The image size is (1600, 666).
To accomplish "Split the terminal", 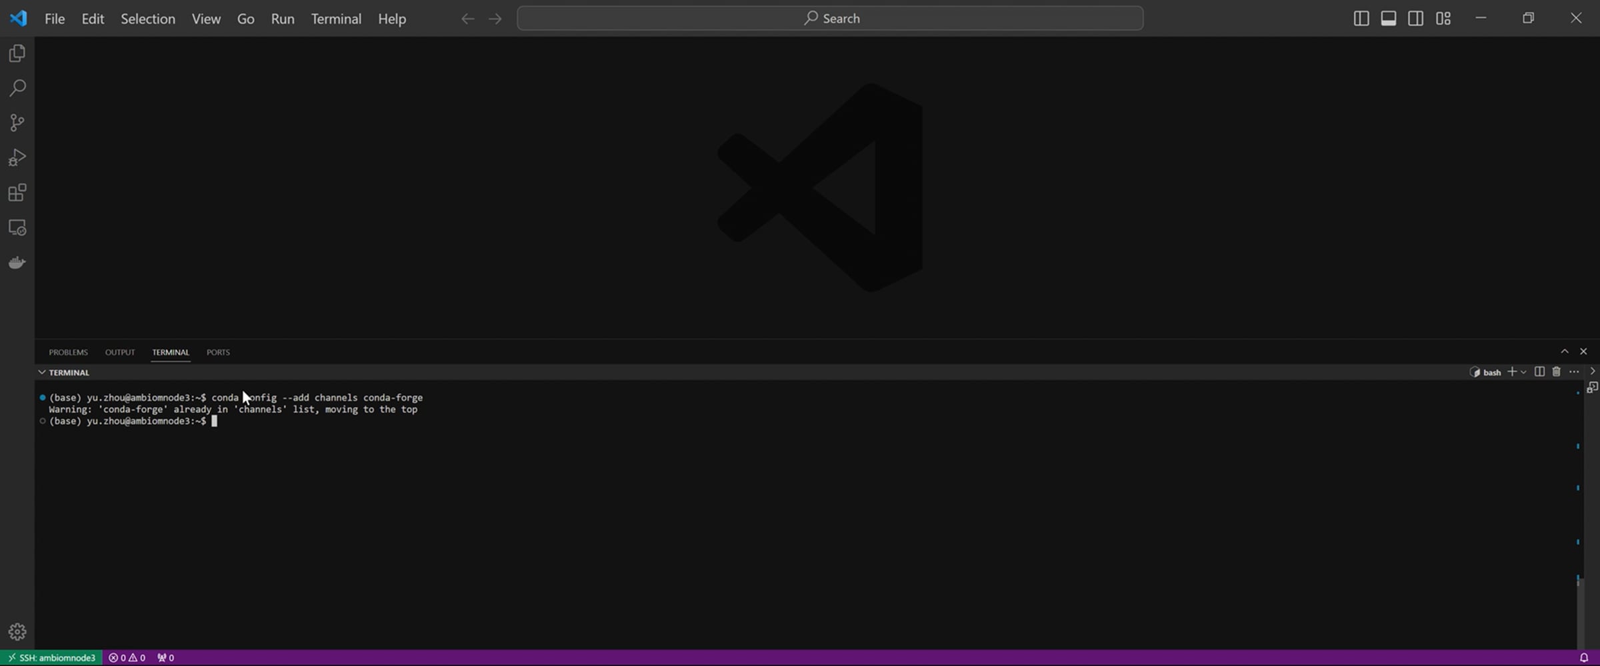I will [x=1539, y=372].
